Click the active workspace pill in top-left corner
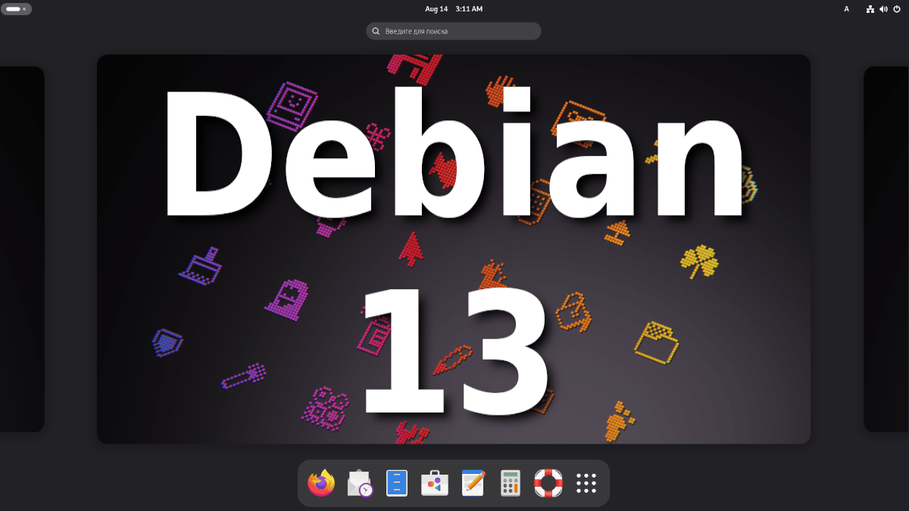The width and height of the screenshot is (909, 511). coord(13,9)
